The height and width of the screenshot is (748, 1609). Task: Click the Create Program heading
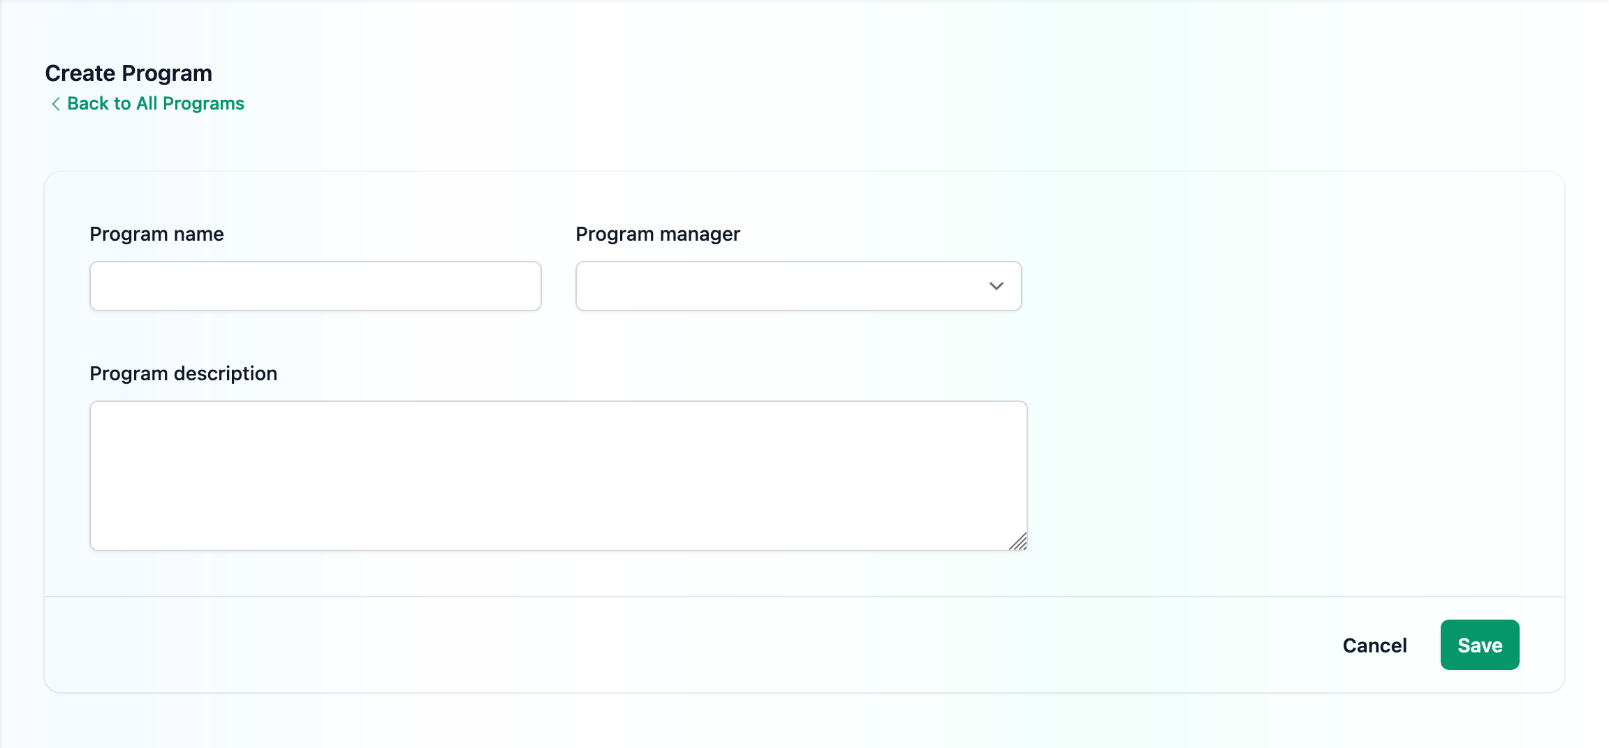(128, 73)
